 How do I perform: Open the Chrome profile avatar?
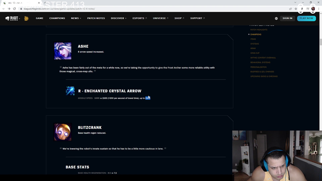[x=313, y=9]
